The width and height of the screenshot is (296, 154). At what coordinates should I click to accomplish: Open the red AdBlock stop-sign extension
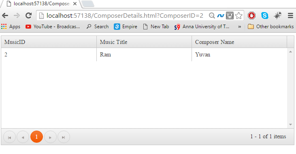coord(251,16)
